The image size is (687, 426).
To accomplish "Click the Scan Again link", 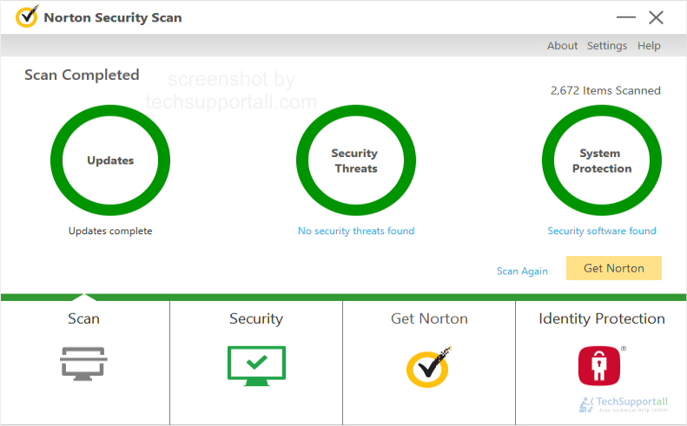I will tap(522, 271).
